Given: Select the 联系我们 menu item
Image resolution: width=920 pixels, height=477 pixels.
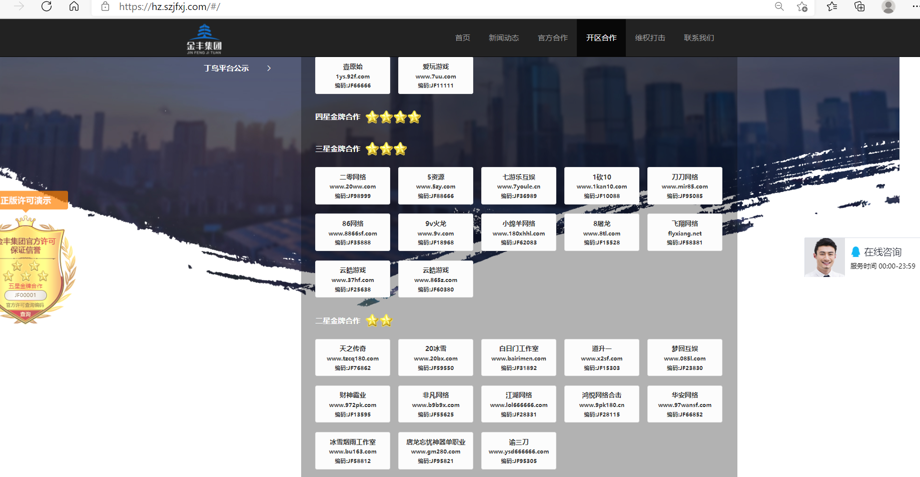Looking at the screenshot, I should [699, 38].
